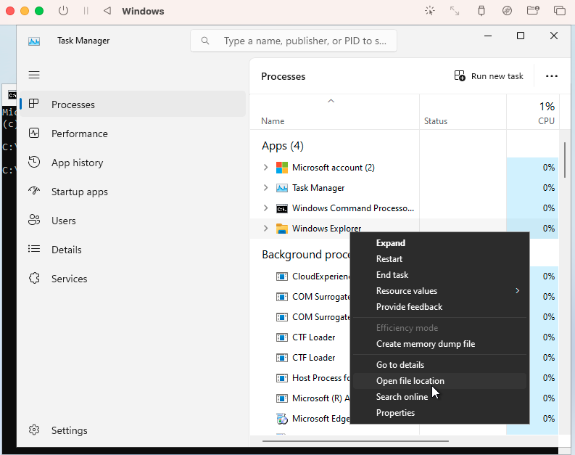Click the horizontal scrollbar below process list

point(355,441)
